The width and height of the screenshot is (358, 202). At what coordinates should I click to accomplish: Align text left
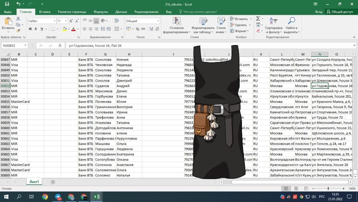coord(84,29)
